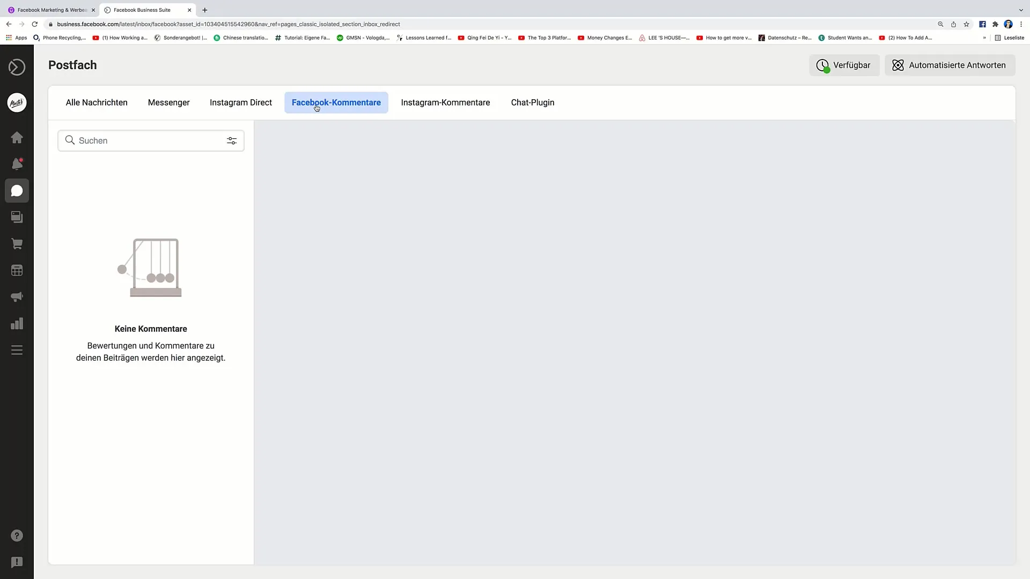Viewport: 1030px width, 579px height.
Task: Click the share icon in address bar
Action: coord(953,24)
